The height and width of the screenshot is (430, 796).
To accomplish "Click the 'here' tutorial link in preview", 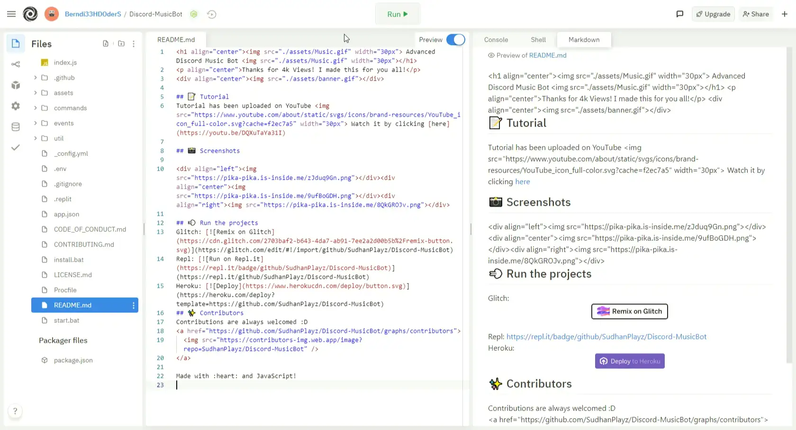I will coord(523,182).
